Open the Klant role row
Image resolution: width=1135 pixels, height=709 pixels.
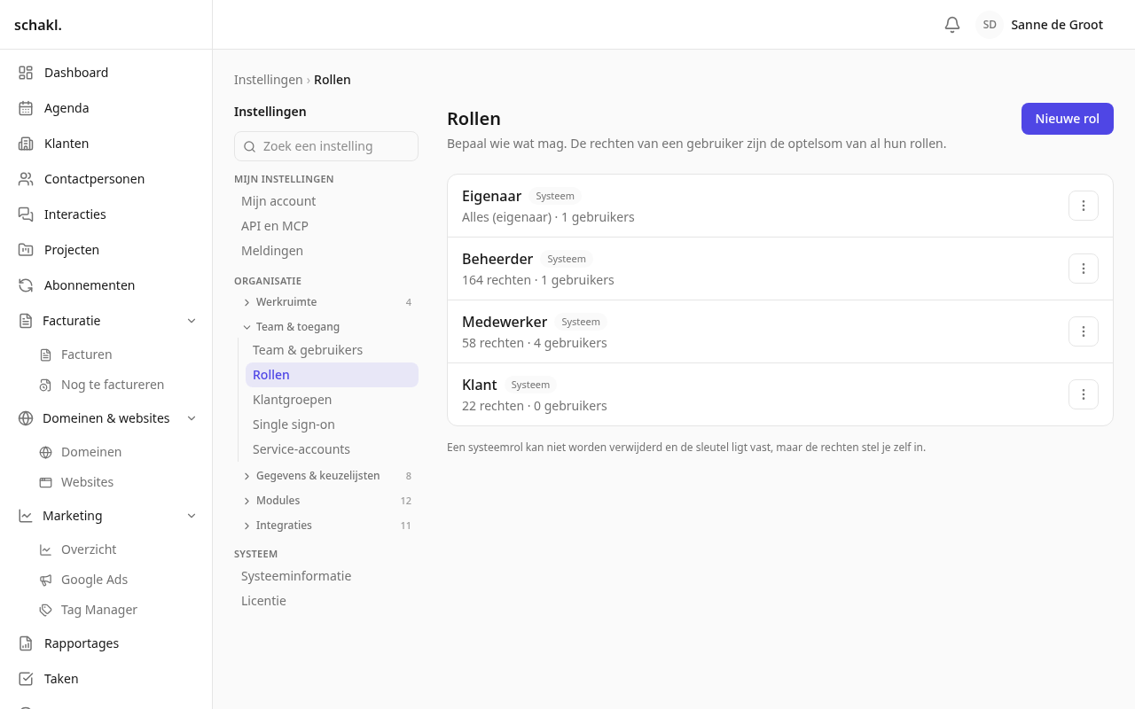point(780,394)
